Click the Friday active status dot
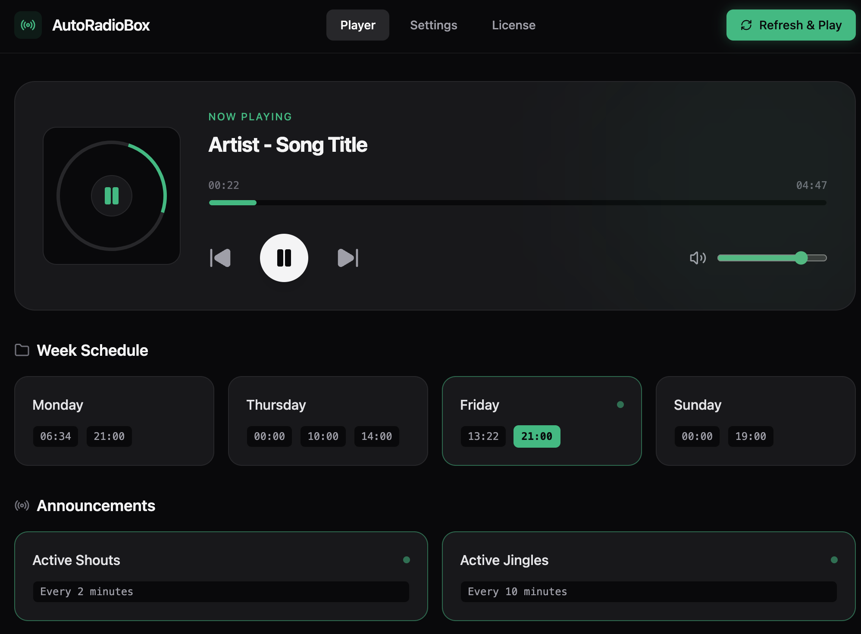The width and height of the screenshot is (861, 634). (x=620, y=405)
